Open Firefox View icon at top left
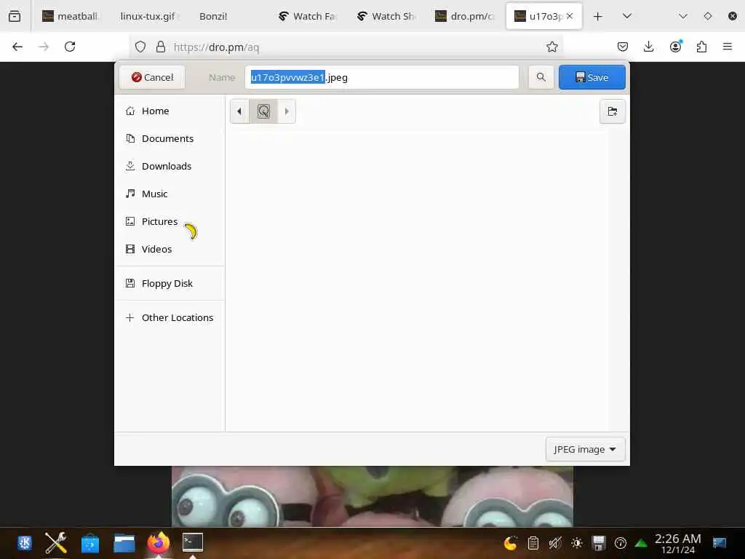This screenshot has width=745, height=559. 15,16
